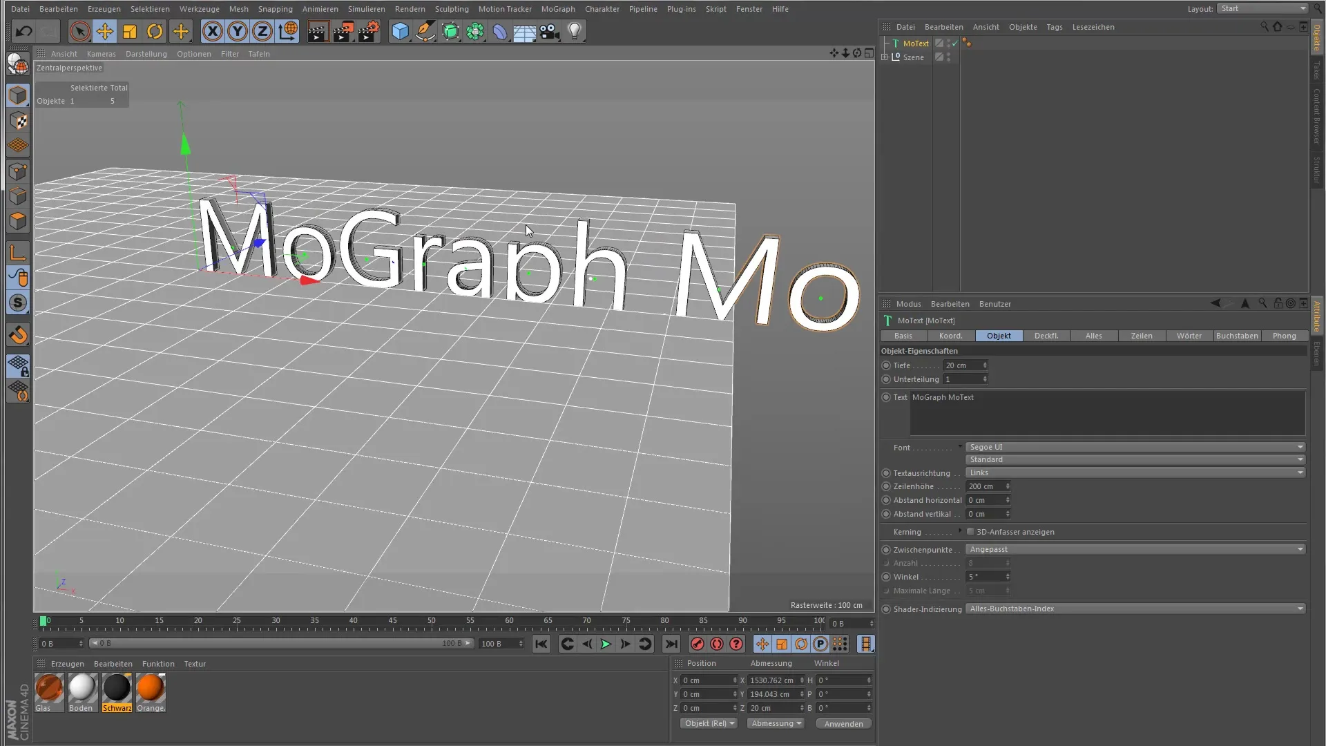Open the font style Standard dropdown
The image size is (1326, 746).
click(x=1135, y=459)
